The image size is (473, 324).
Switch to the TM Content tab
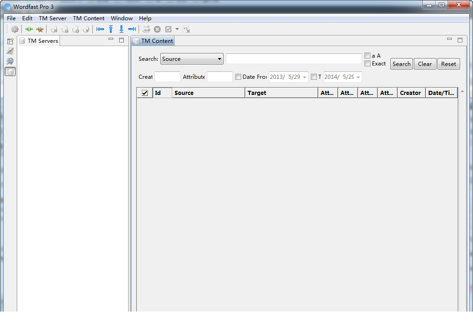coord(153,41)
